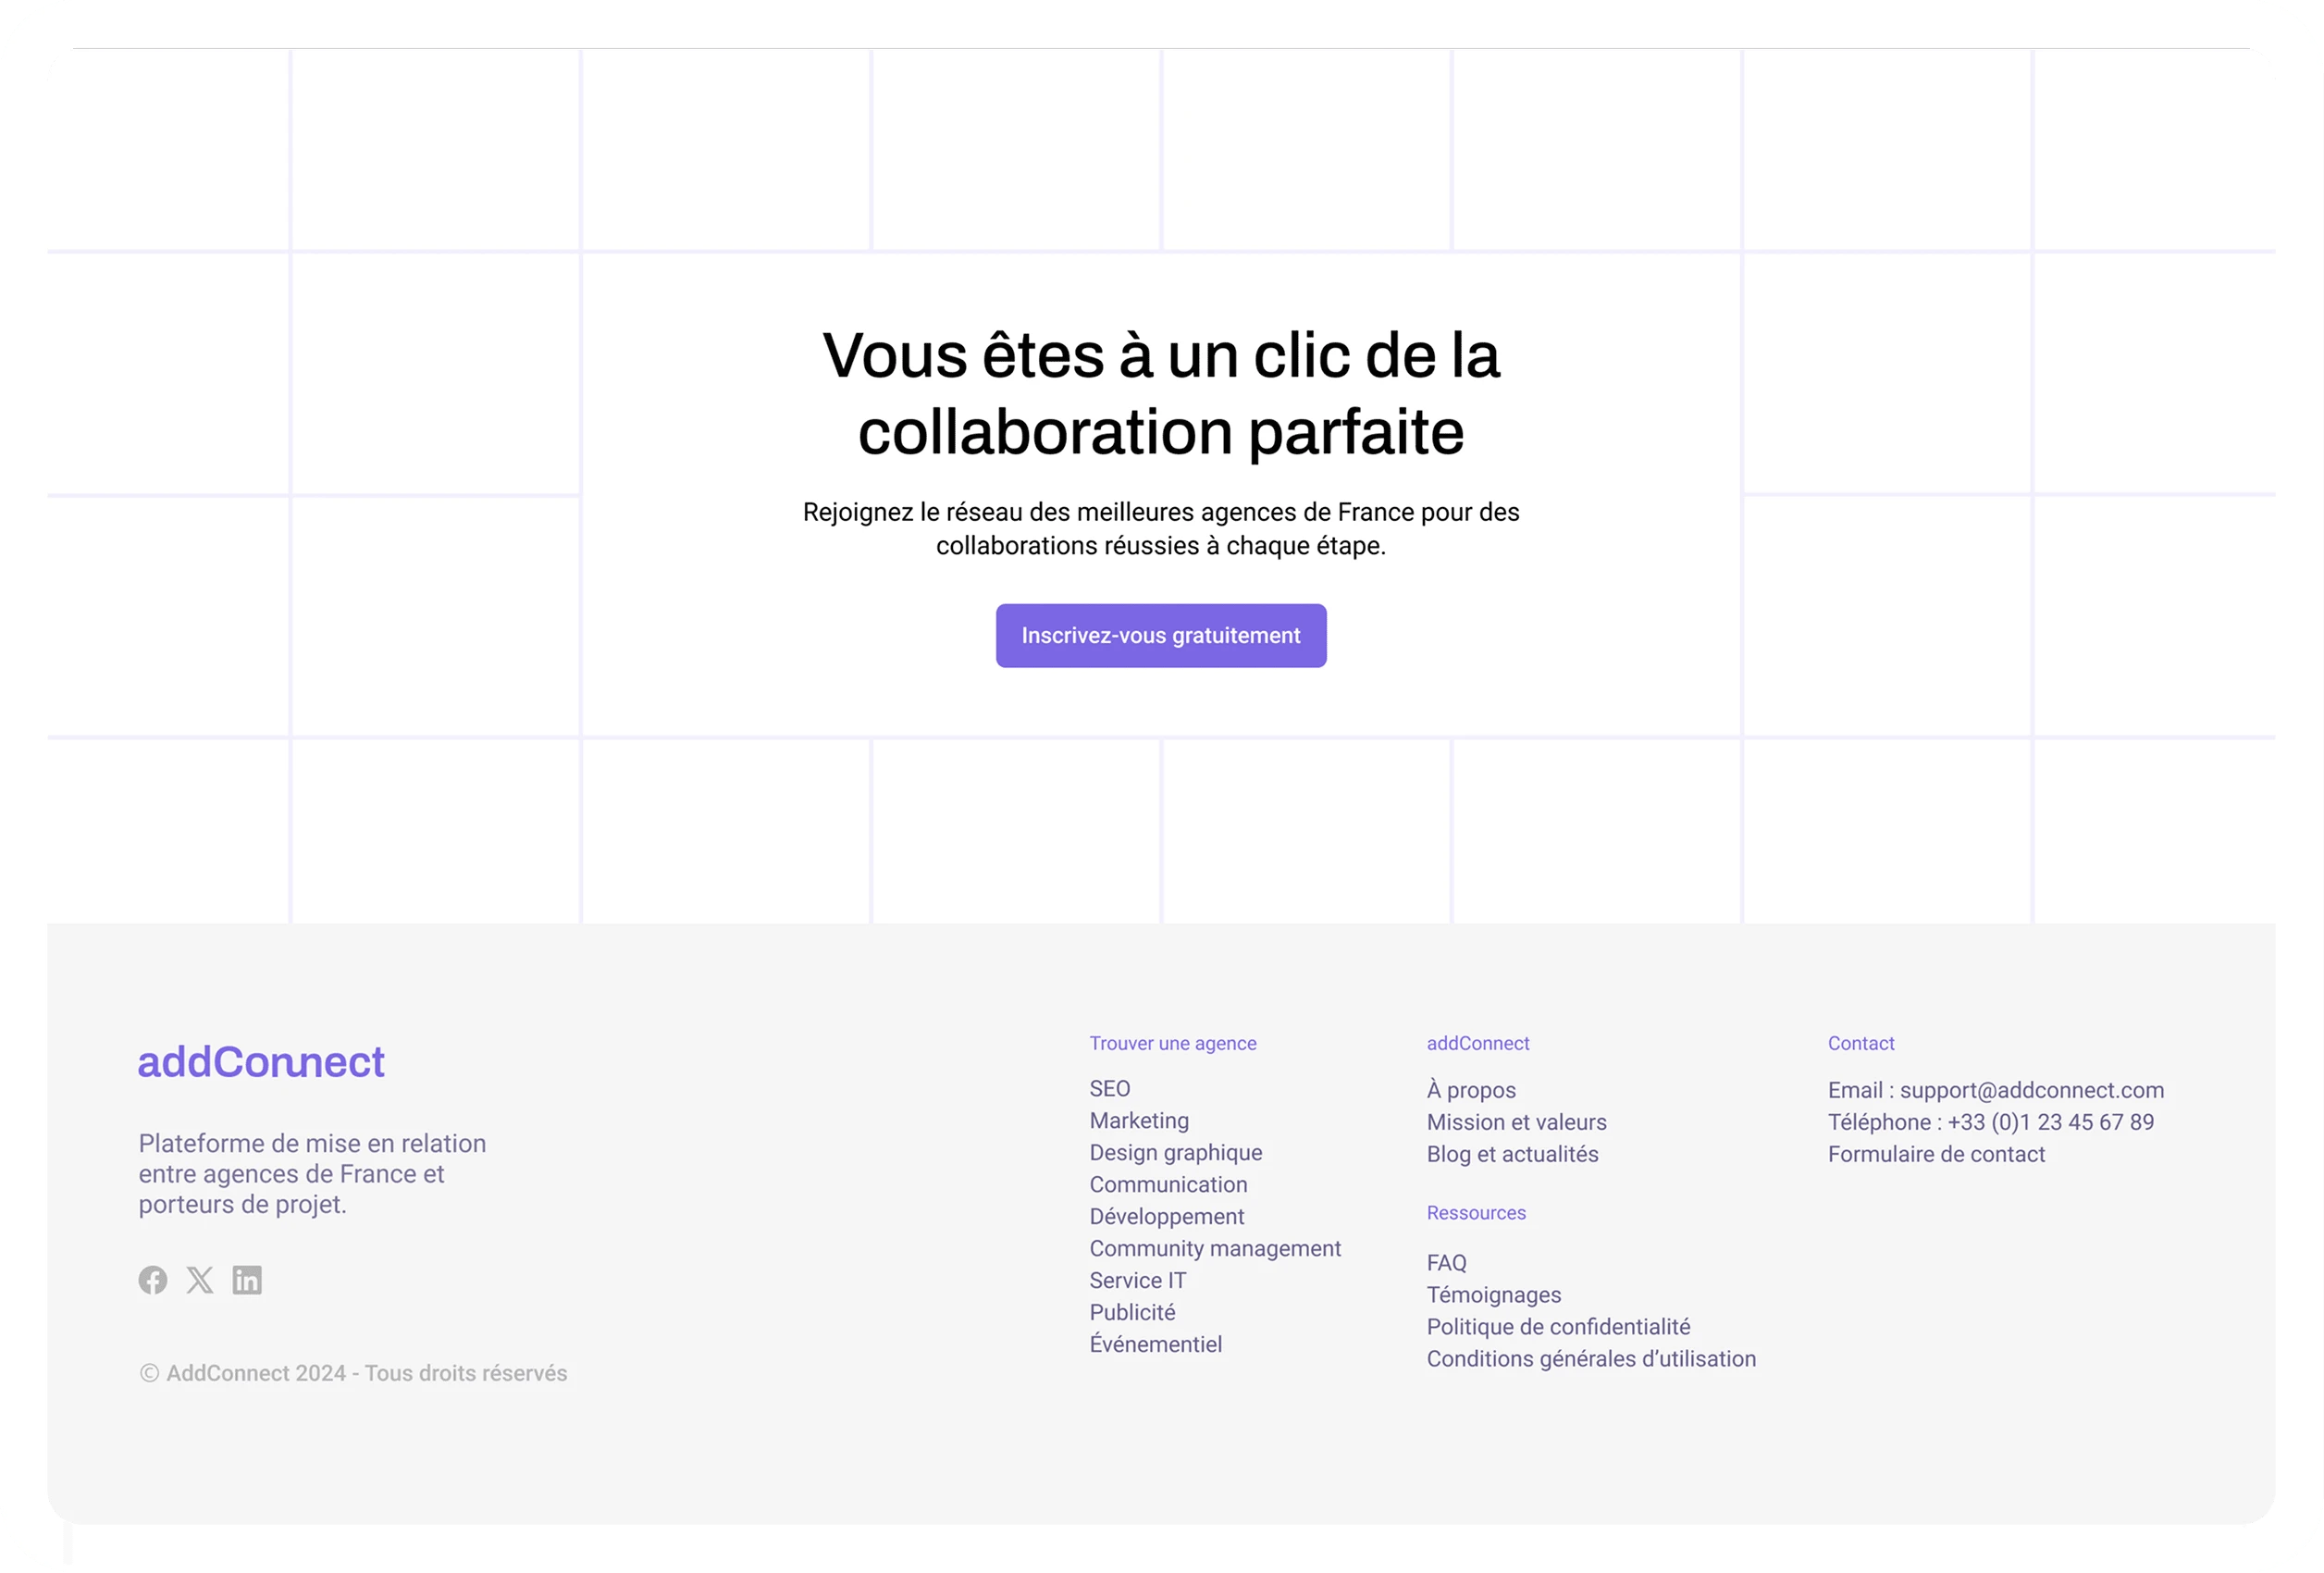Click Blog et actualités
Screen dimensions: 2324x1573
[1513, 1154]
